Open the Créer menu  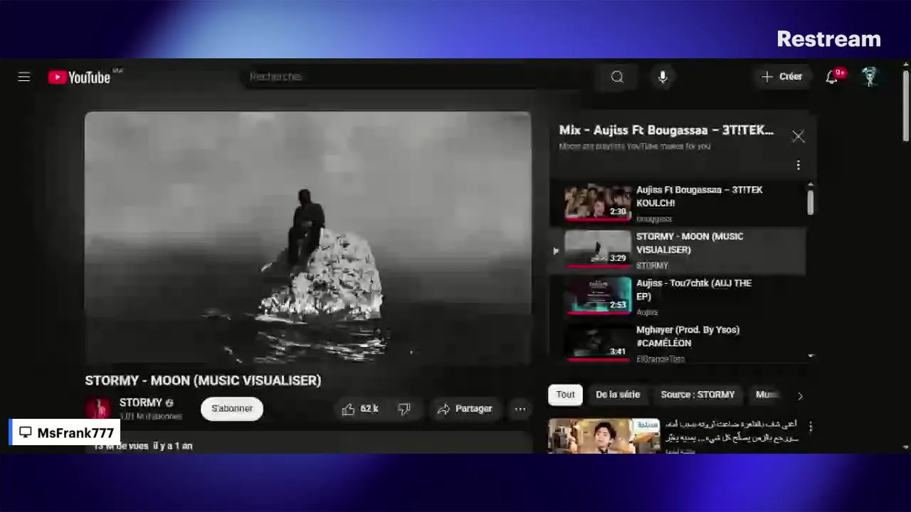tap(781, 77)
